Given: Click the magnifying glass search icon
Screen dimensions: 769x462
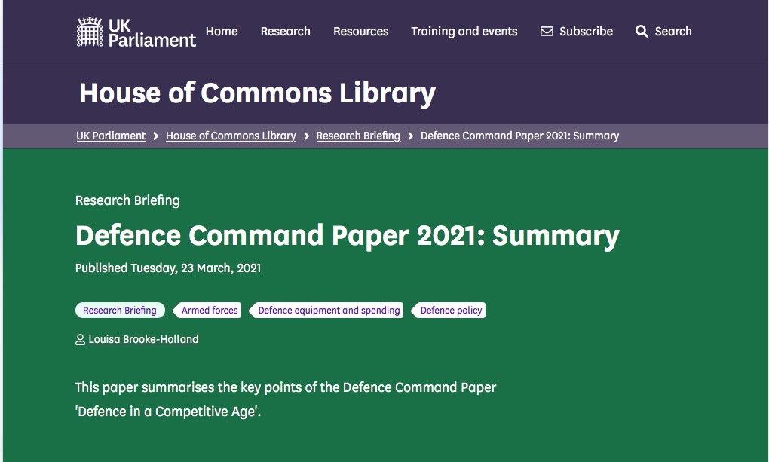Looking at the screenshot, I should tap(642, 32).
